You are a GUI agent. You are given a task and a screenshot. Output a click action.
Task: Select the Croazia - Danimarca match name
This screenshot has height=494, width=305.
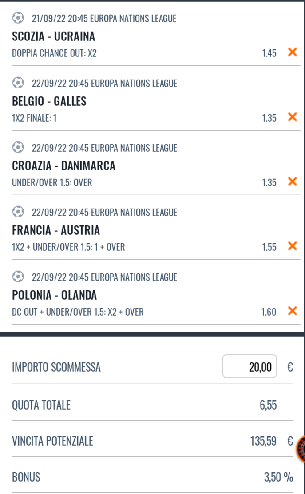pyautogui.click(x=63, y=166)
